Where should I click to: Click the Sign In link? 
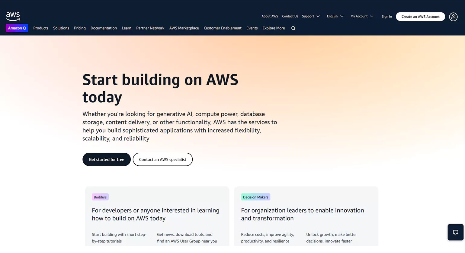(386, 16)
